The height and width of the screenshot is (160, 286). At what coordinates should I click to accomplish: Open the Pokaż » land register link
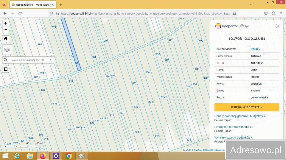pos(255,49)
